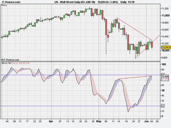Click the 10,800 price axis label
The width and height of the screenshot is (171, 128).
pyautogui.click(x=165, y=23)
